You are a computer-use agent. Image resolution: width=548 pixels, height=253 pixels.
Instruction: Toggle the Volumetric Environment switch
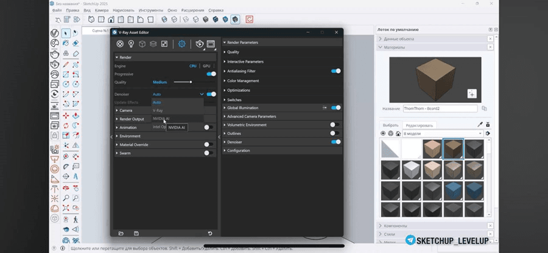tap(335, 125)
